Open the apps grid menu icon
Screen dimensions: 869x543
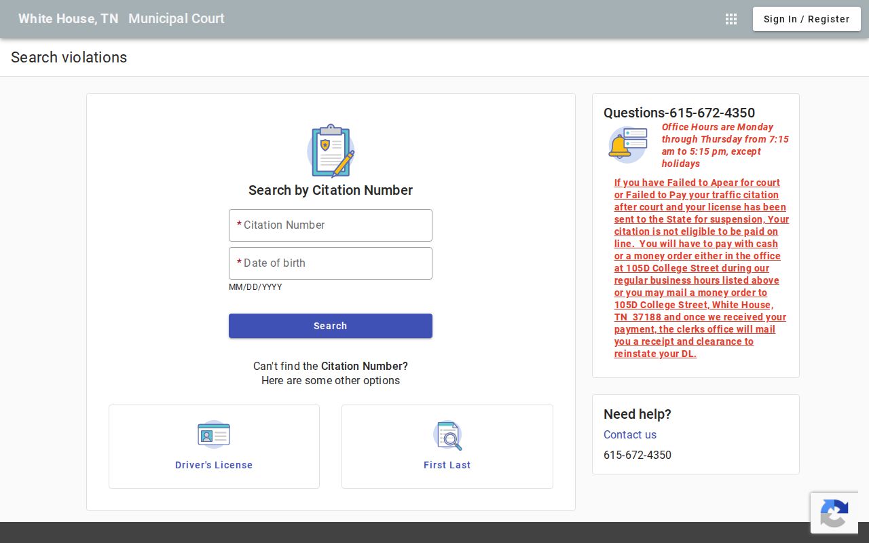point(731,19)
